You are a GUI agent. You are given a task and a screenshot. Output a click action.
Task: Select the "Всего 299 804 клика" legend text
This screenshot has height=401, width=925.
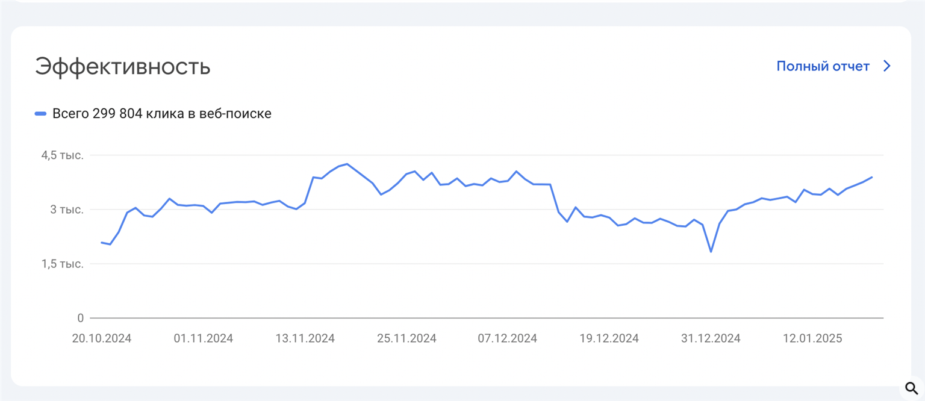161,114
